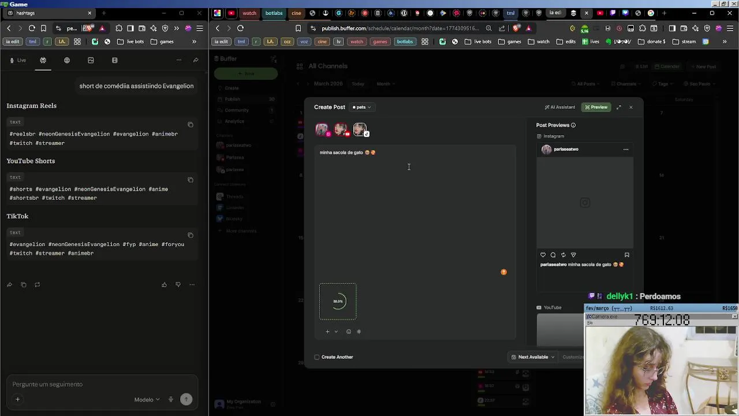Open the Modelo model selector dropdown
739x416 pixels.
click(147, 399)
